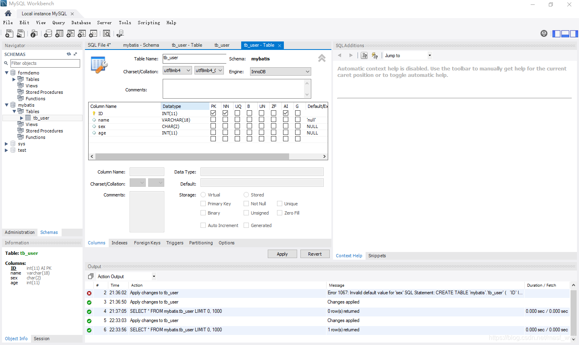Image resolution: width=579 pixels, height=345 pixels.
Task: Go to the Workbench home screen
Action: tap(8, 13)
